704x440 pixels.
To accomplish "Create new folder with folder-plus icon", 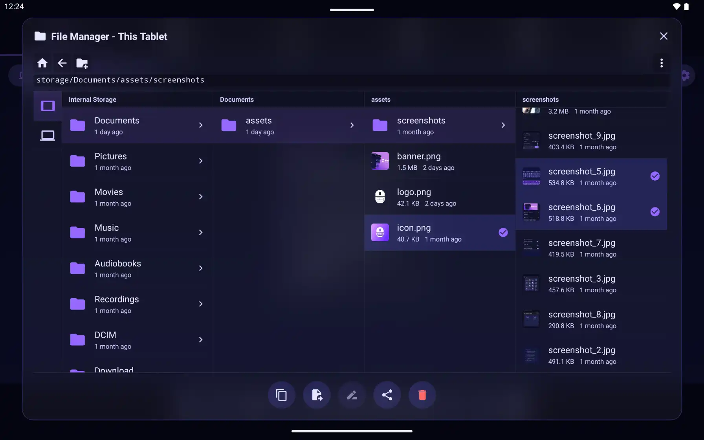I will click(82, 63).
